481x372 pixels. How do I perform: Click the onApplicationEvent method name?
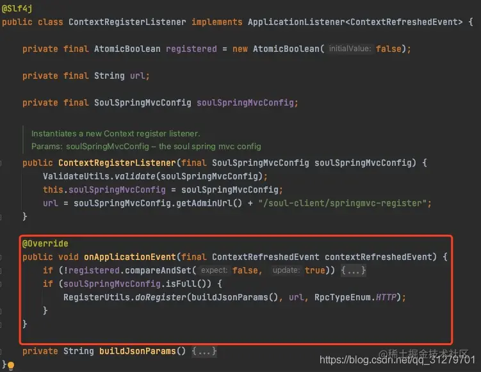pos(130,257)
